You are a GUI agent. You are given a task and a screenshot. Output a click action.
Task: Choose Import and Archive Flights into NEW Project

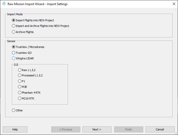pos(41,26)
